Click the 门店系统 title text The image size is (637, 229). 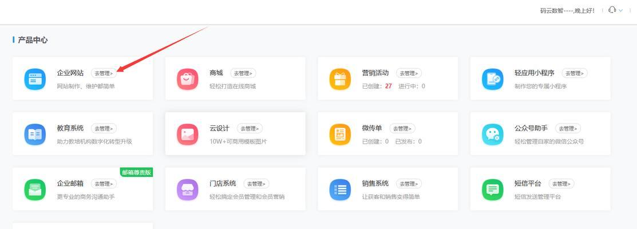point(223,184)
